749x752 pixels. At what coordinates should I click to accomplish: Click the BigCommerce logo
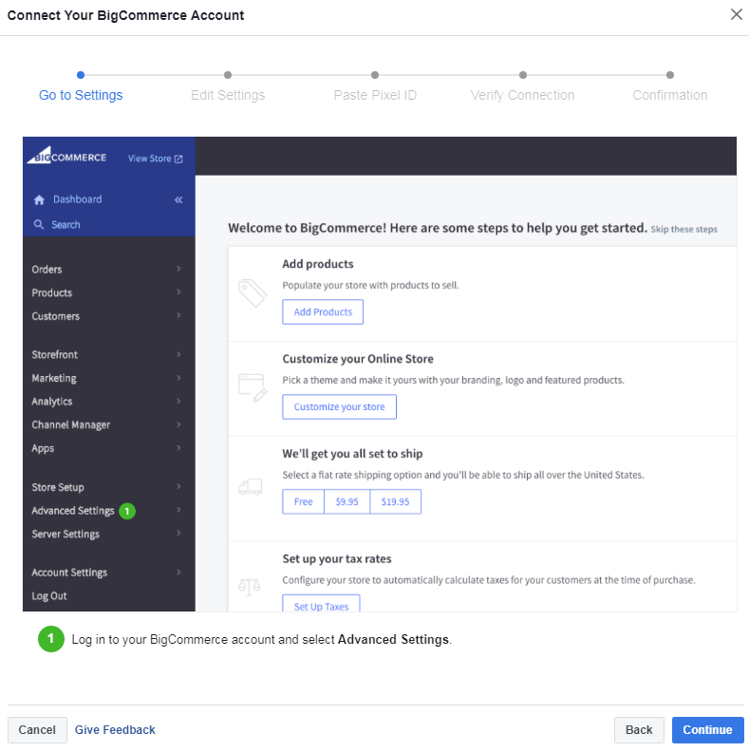coord(66,156)
